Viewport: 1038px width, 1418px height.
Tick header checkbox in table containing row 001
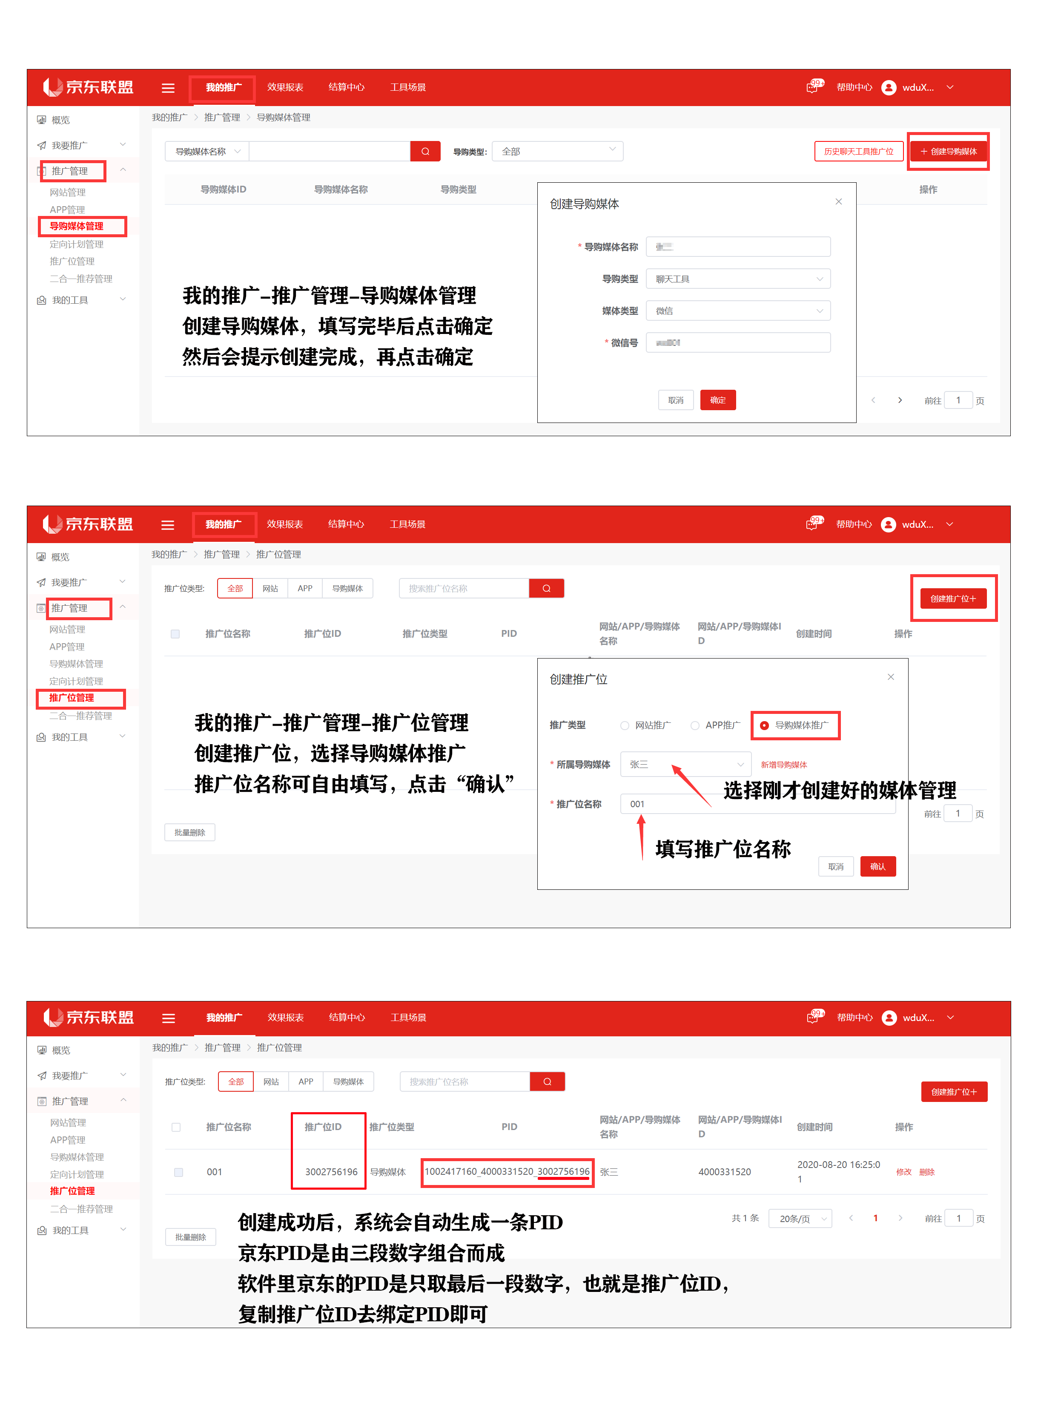click(176, 1127)
